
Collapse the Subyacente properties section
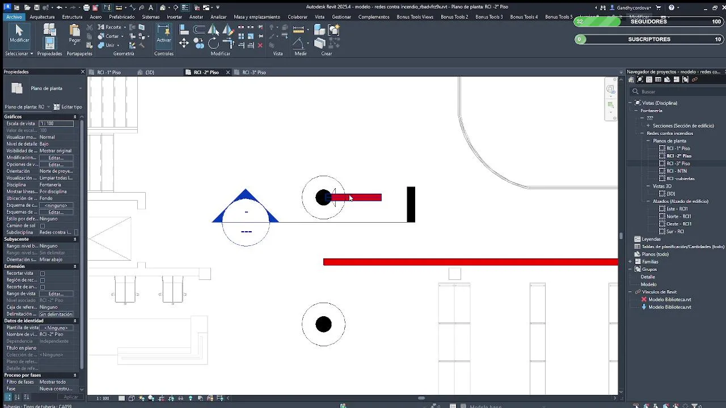[75, 239]
